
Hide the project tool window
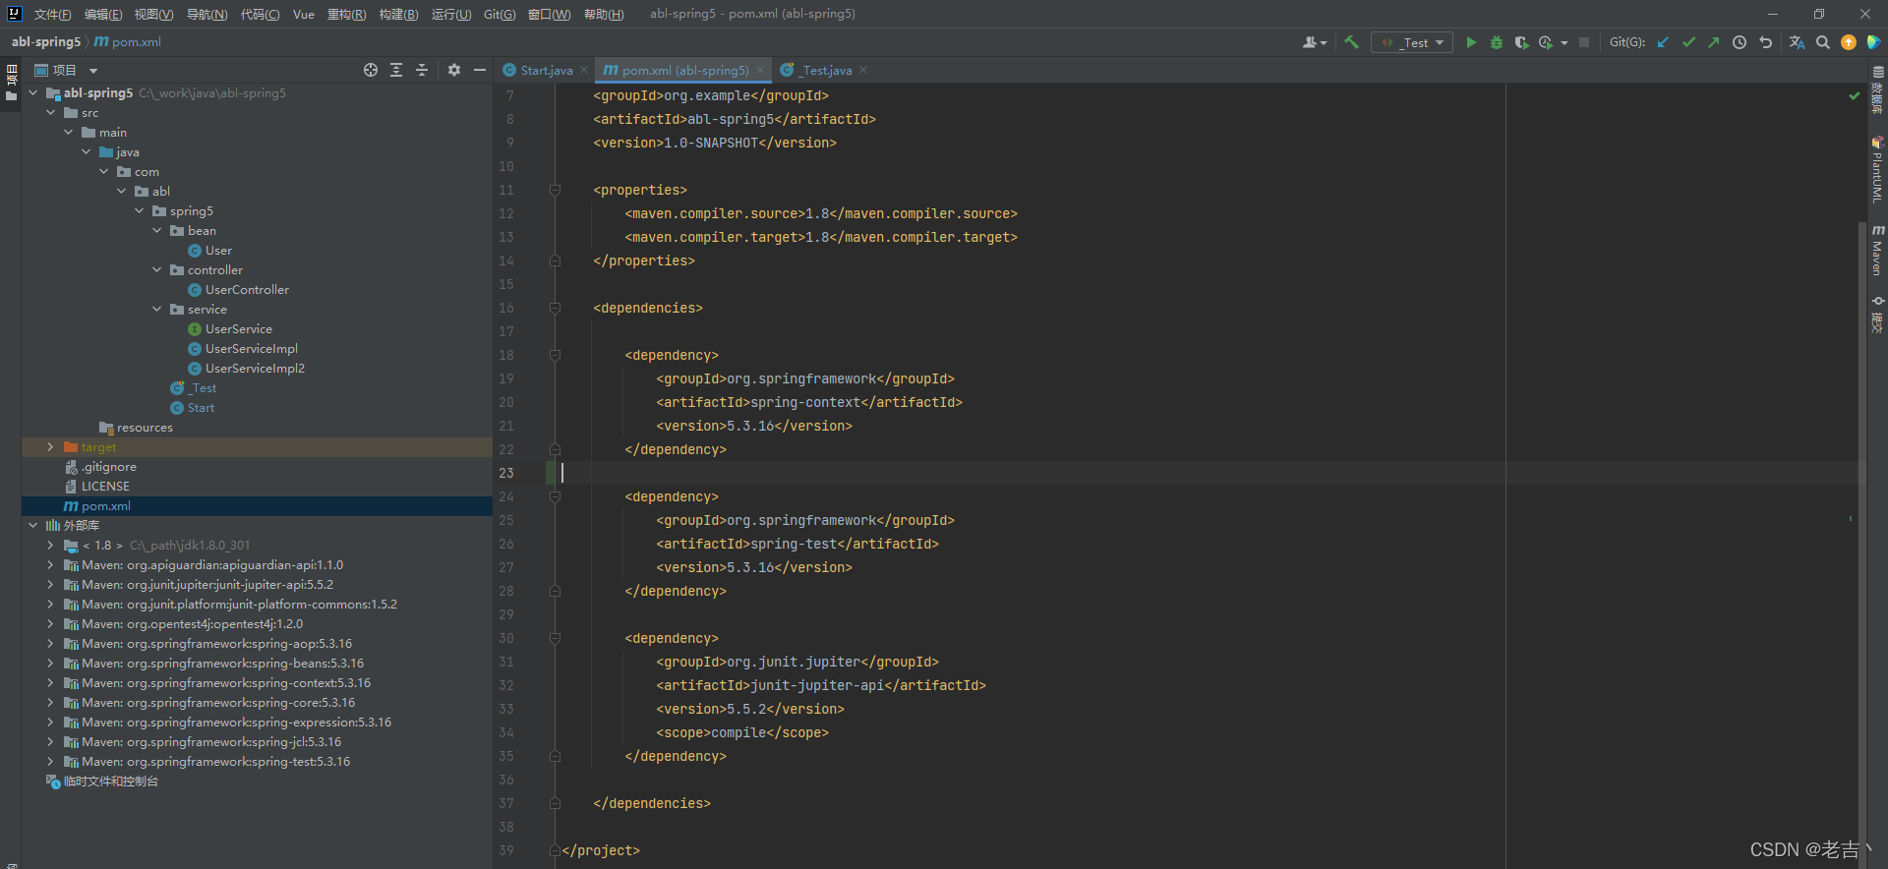pyautogui.click(x=480, y=70)
